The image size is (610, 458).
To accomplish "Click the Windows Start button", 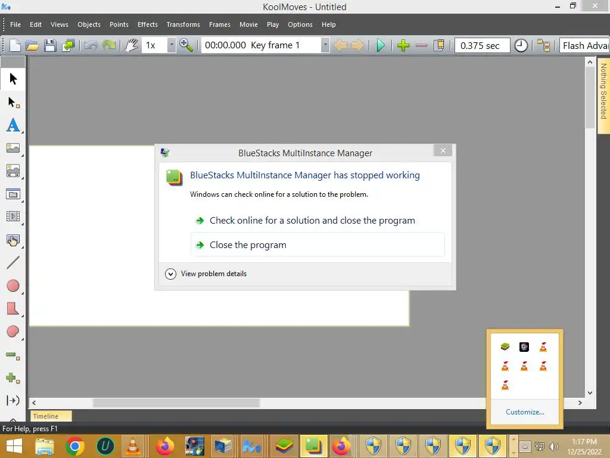I will pos(14,446).
